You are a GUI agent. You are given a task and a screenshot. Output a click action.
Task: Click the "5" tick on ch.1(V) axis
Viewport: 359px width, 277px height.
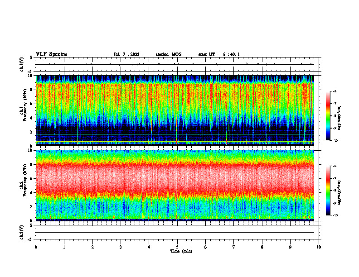pos(31,57)
